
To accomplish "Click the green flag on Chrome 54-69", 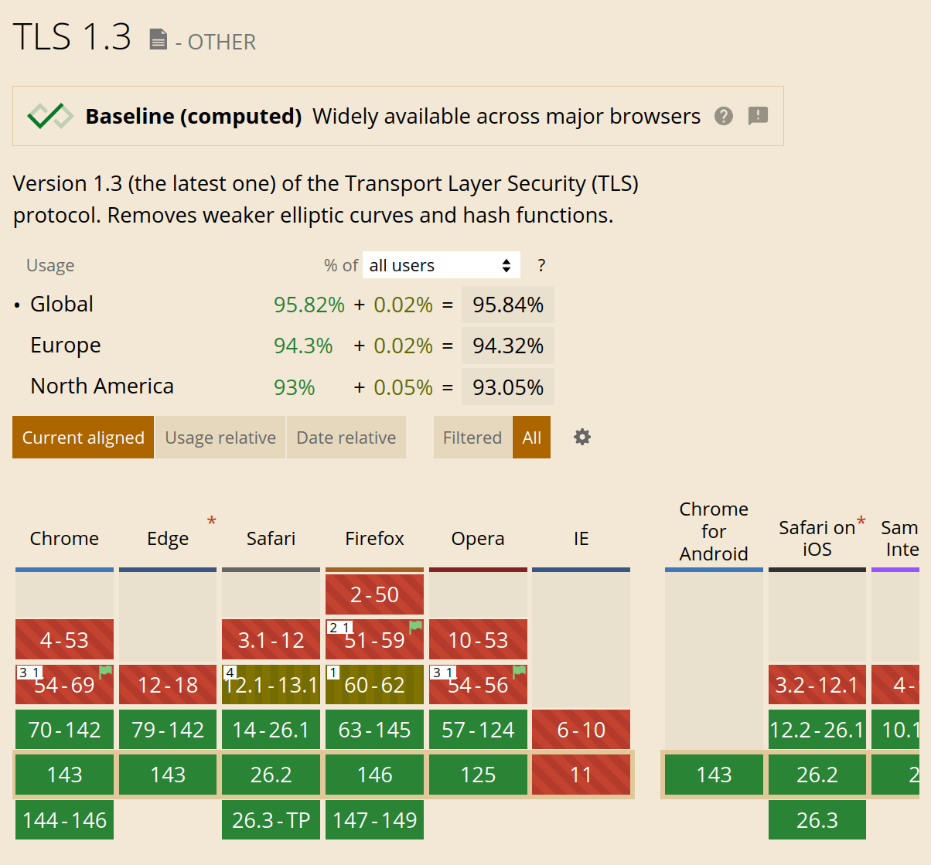I will pos(106,672).
